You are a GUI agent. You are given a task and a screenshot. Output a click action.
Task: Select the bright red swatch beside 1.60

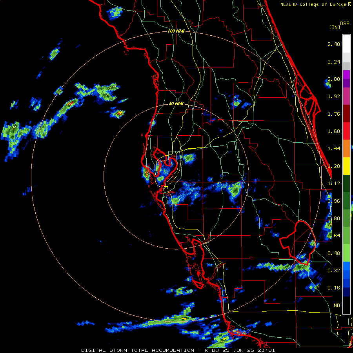(346, 131)
